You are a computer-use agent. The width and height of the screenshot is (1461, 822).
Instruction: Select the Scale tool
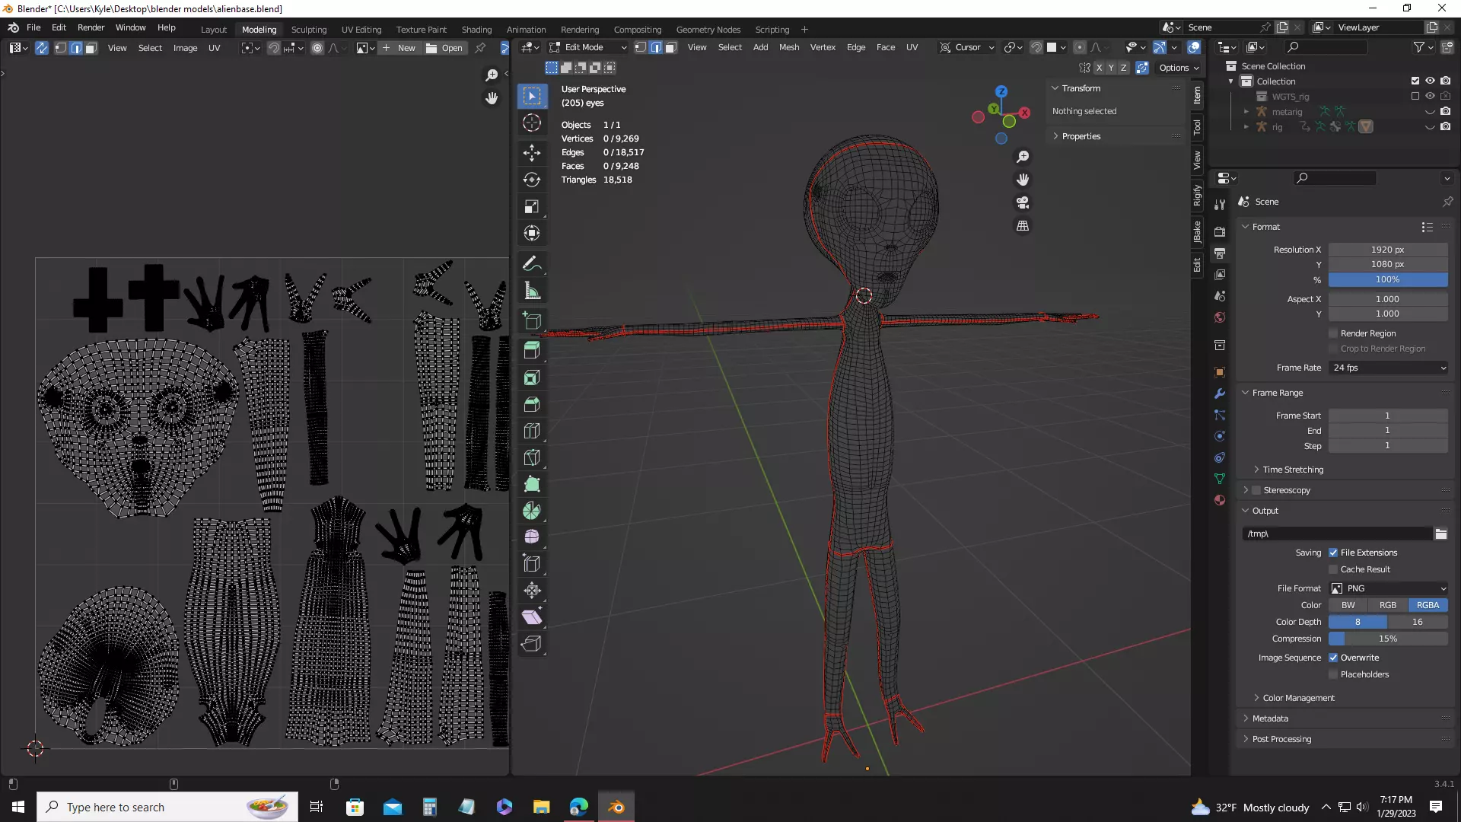[532, 206]
